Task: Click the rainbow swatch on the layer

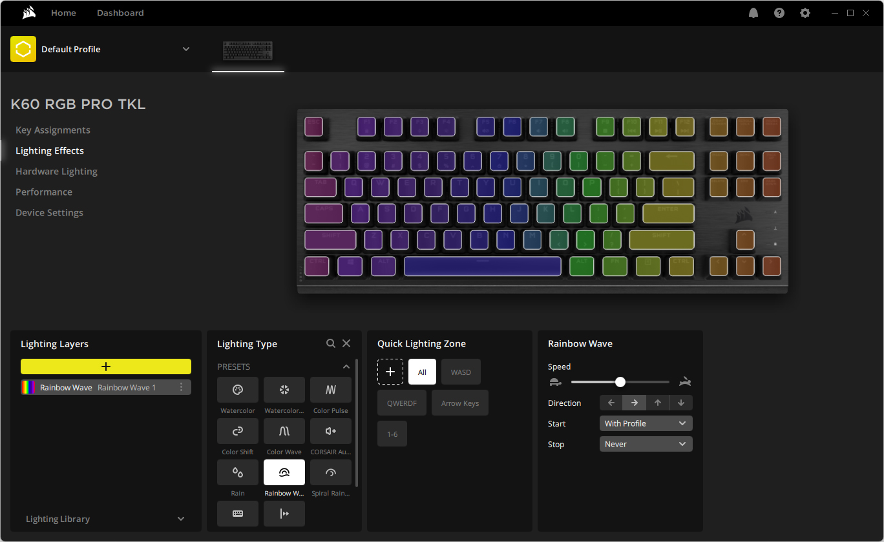Action: (28, 387)
